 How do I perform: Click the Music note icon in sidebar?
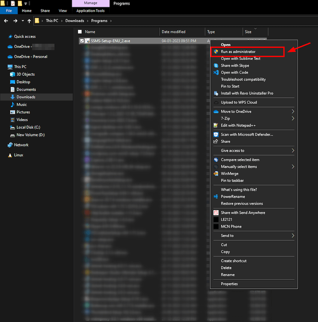(x=12, y=104)
